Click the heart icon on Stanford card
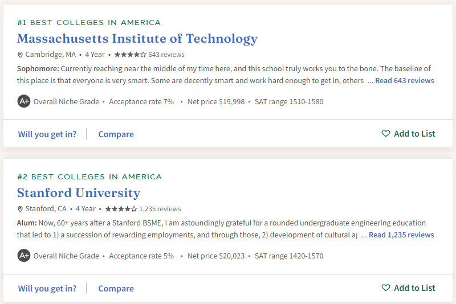 (386, 288)
